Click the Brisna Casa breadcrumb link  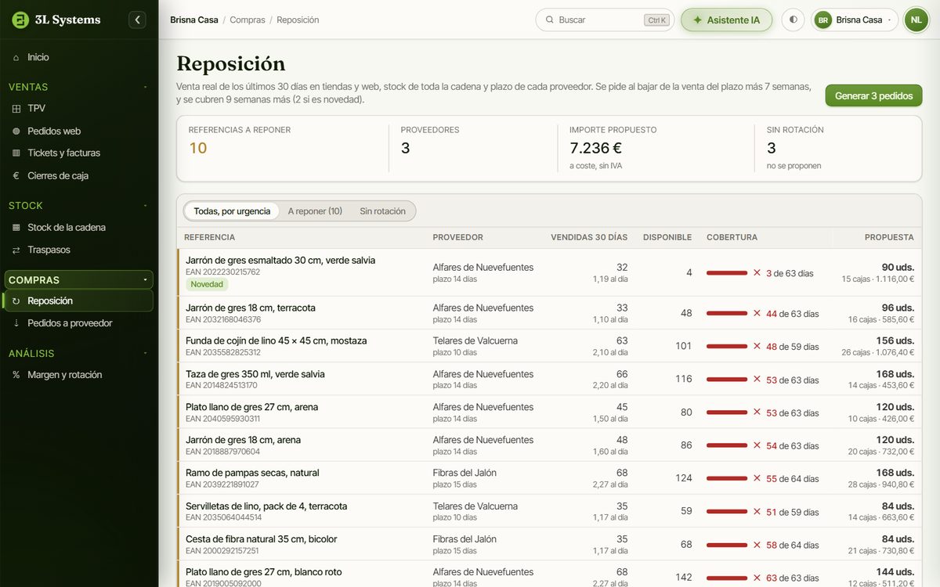click(x=194, y=20)
